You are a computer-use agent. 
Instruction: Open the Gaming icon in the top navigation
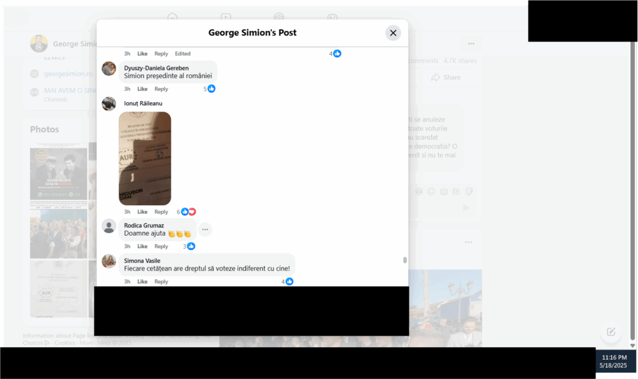pyautogui.click(x=333, y=17)
